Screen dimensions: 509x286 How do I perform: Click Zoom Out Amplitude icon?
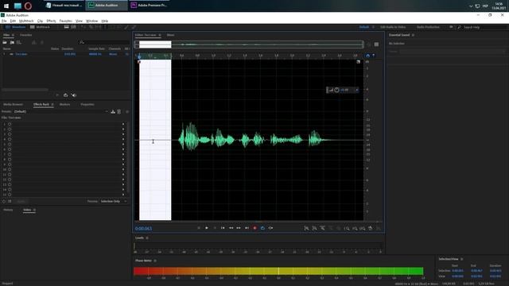pyautogui.click(x=314, y=228)
